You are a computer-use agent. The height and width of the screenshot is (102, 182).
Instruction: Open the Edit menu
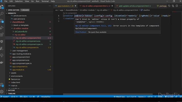click(x=11, y=1)
